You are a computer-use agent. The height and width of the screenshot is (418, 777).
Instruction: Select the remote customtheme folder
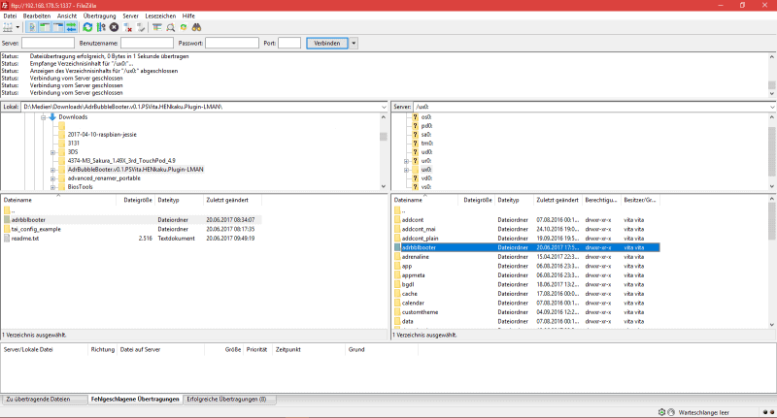526,312
